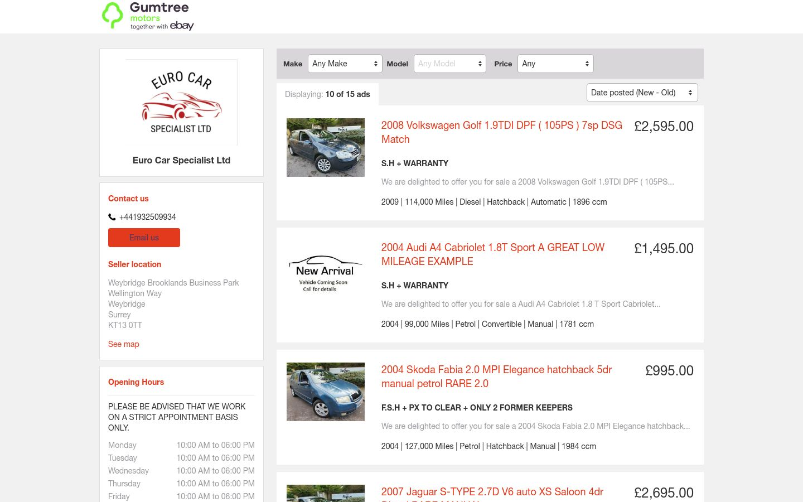Click the Volkswagen Golf car photo
This screenshot has height=502, width=803.
pos(326,147)
